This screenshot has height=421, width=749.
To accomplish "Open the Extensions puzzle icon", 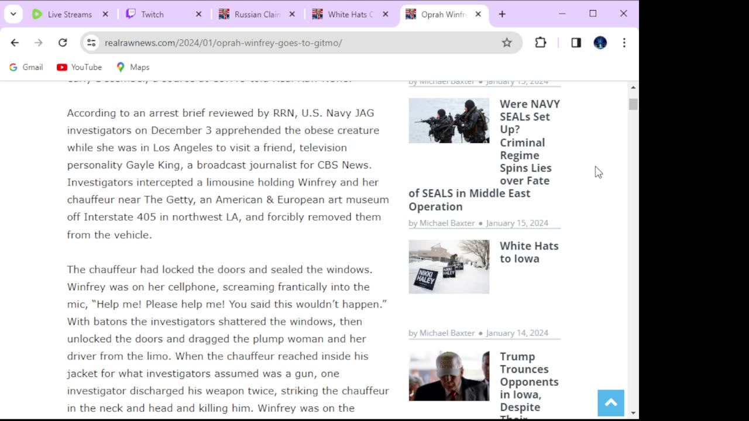I will click(541, 43).
